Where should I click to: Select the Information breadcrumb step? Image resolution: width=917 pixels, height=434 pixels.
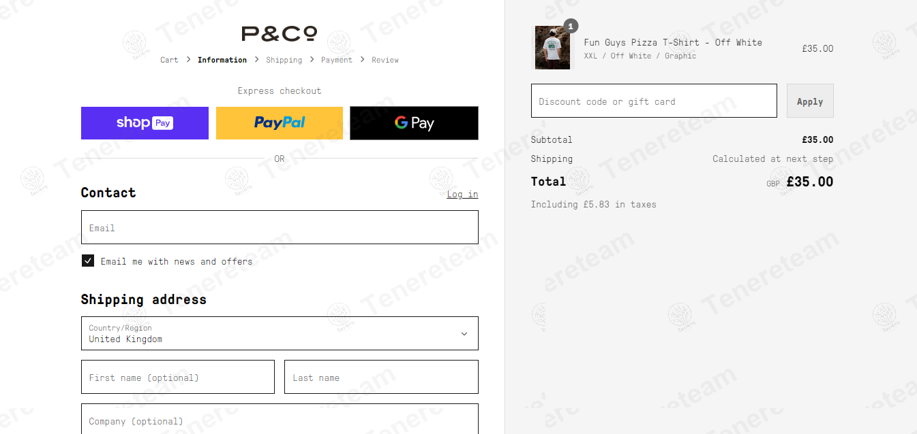tap(222, 60)
